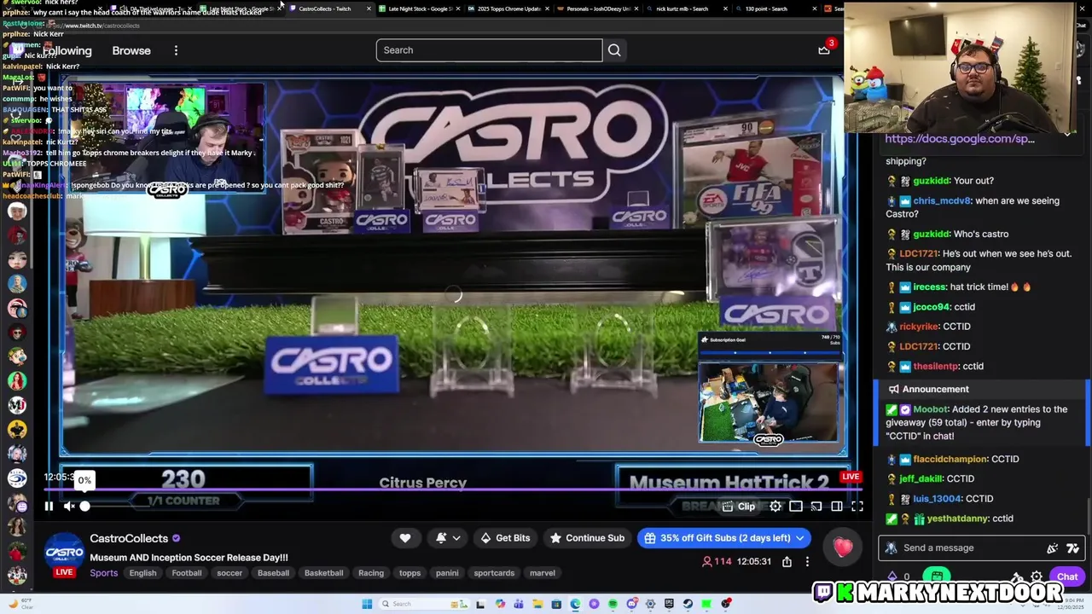Image resolution: width=1092 pixels, height=614 pixels.
Task: Open the docs.google.com link in chat
Action: pos(960,139)
